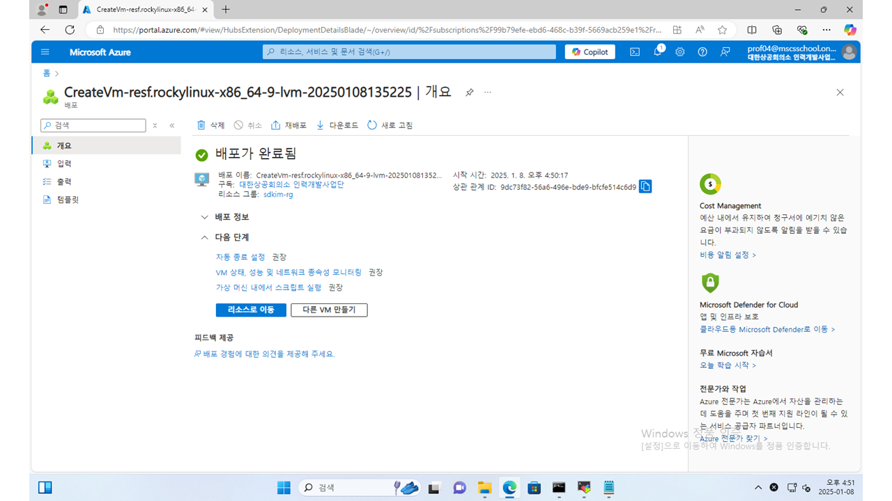Open the Azure 전문가 찾기 link
Image resolution: width=892 pixels, height=501 pixels.
coord(733,439)
